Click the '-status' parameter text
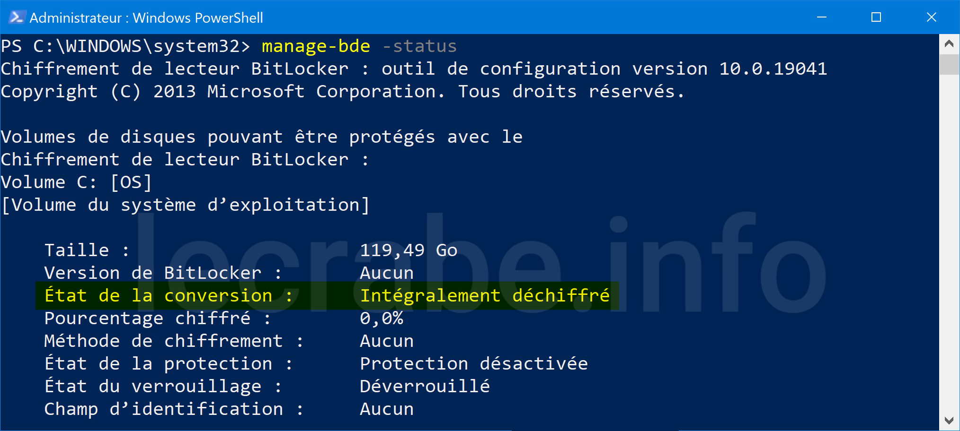The image size is (960, 431). coord(419,46)
